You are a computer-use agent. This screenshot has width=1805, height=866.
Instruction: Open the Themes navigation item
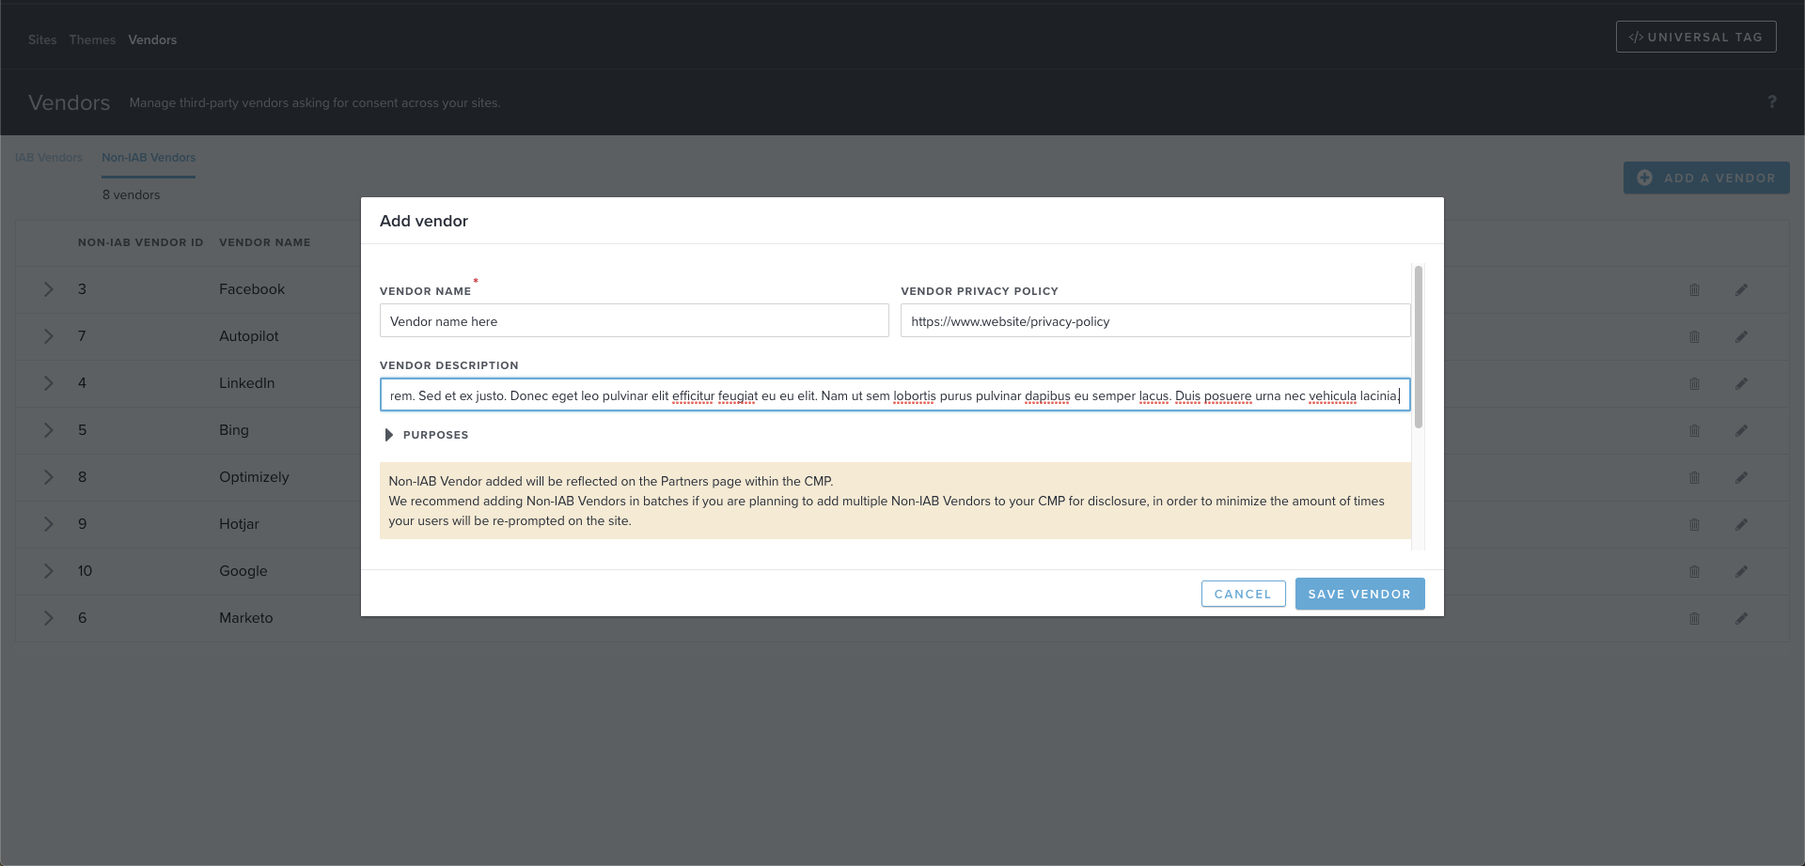pos(92,39)
